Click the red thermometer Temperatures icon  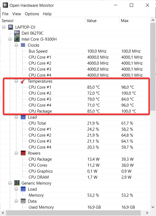tap(23, 81)
